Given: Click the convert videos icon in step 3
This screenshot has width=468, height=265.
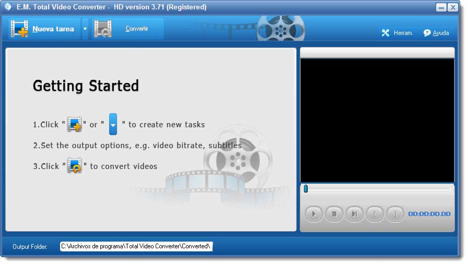Looking at the screenshot, I should [x=74, y=166].
